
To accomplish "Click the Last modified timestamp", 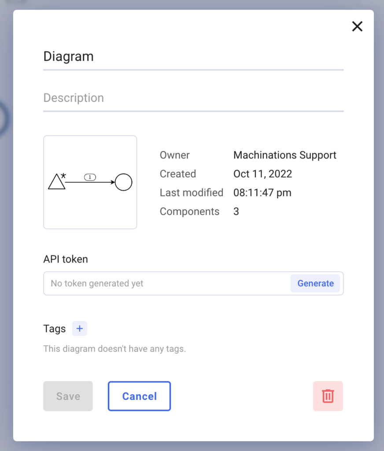I will [262, 192].
